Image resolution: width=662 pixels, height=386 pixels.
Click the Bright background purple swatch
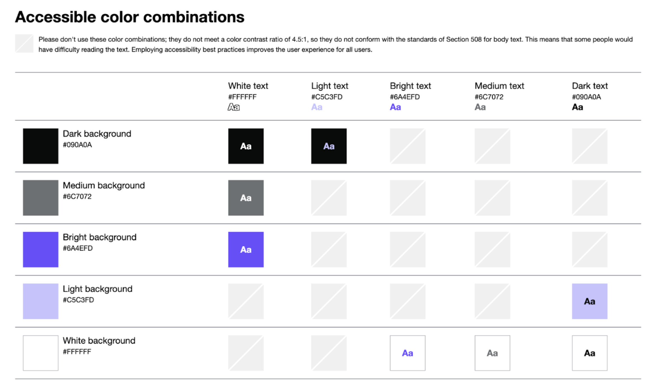[x=40, y=249]
